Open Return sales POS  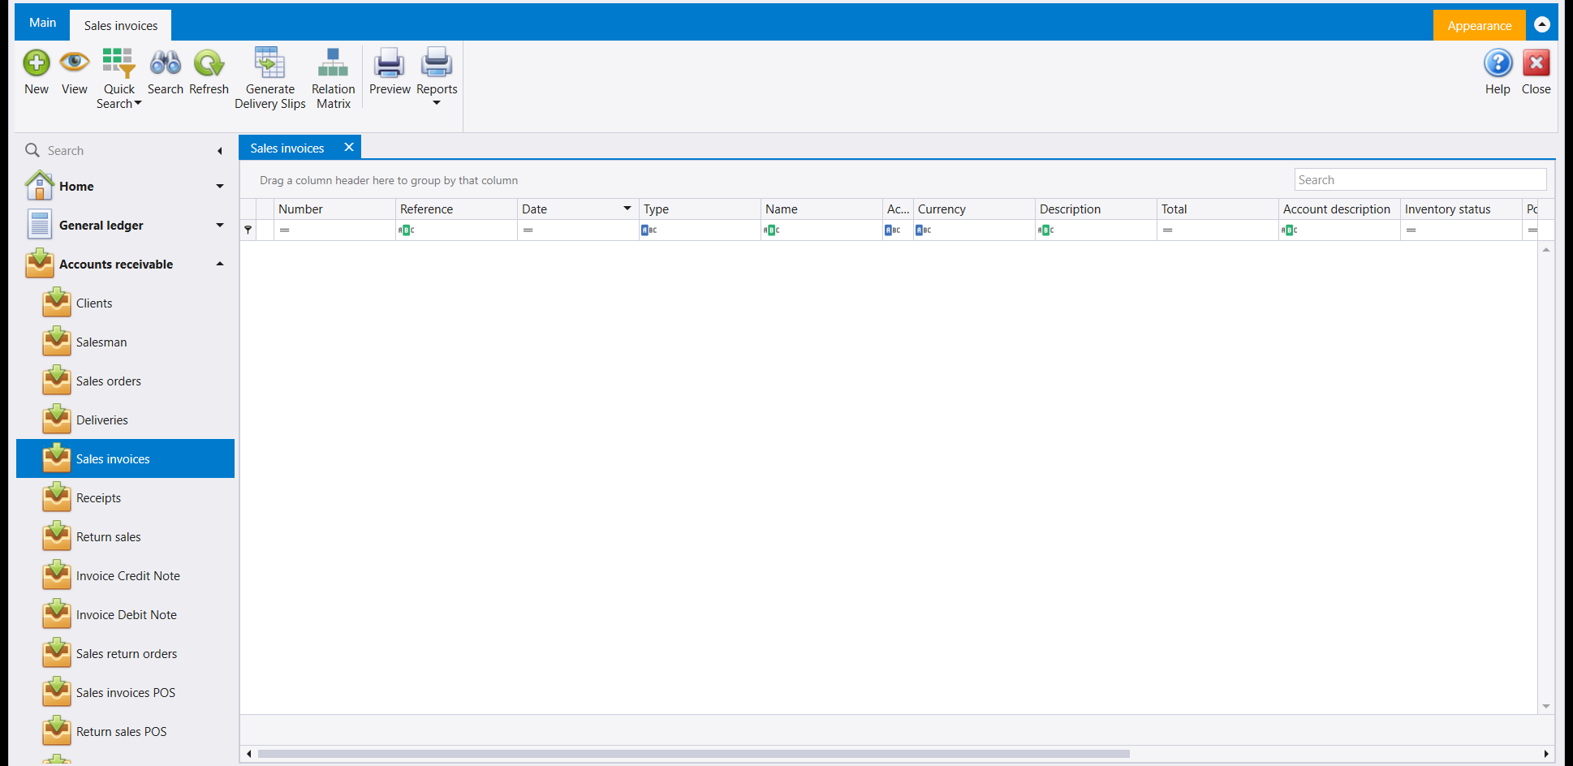[125, 731]
